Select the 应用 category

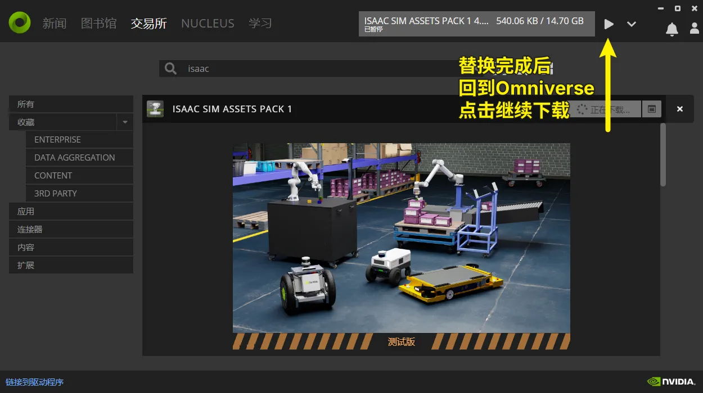coord(71,212)
